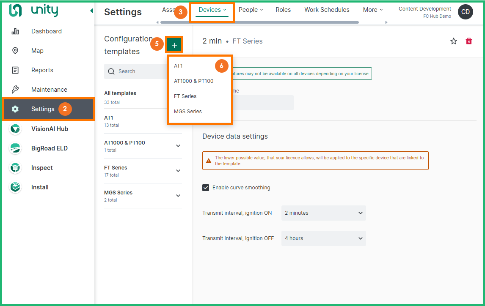Collapse the sidebar with the arrow

pyautogui.click(x=91, y=11)
